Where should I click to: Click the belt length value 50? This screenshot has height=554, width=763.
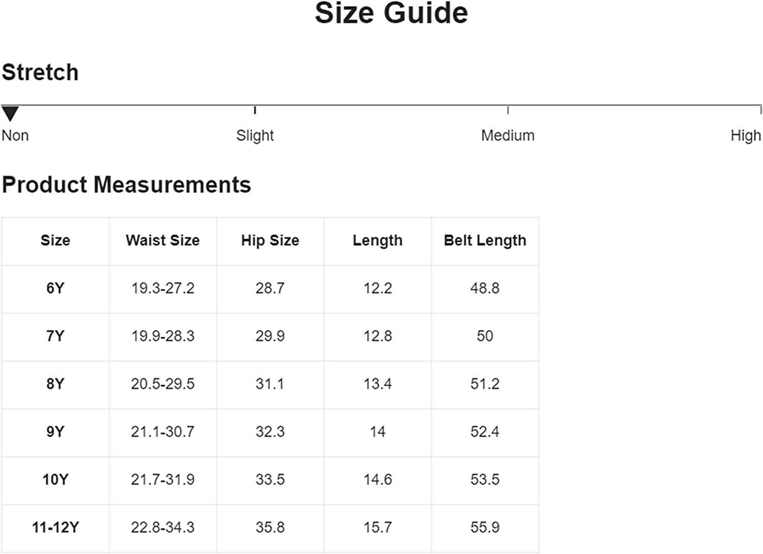tap(485, 336)
